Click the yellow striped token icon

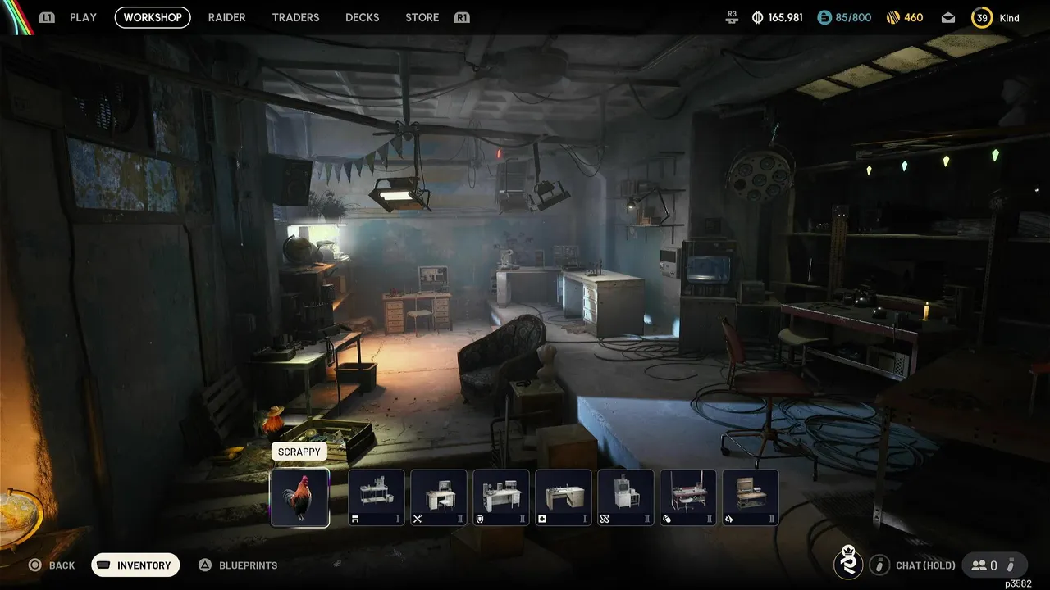[x=892, y=17]
